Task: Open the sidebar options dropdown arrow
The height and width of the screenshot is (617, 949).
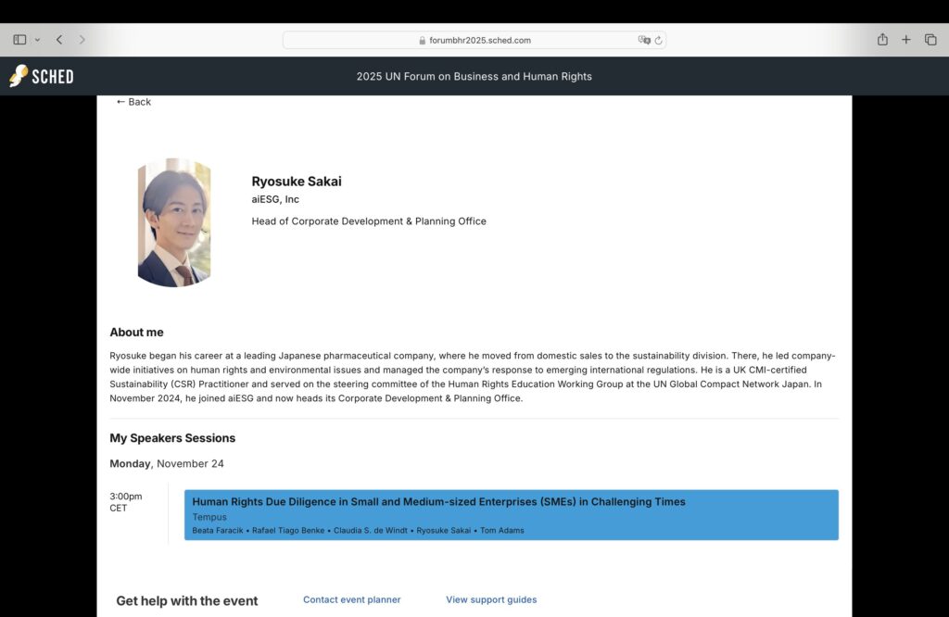Action: pos(37,40)
